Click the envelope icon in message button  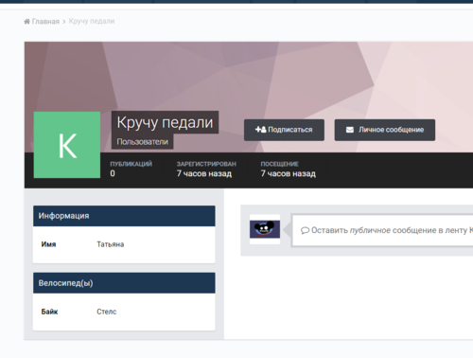point(350,130)
